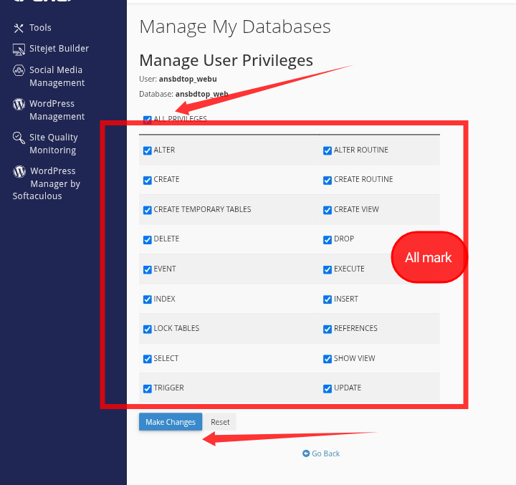Image resolution: width=516 pixels, height=485 pixels.
Task: Click the Go Back arrow icon
Action: (x=306, y=453)
